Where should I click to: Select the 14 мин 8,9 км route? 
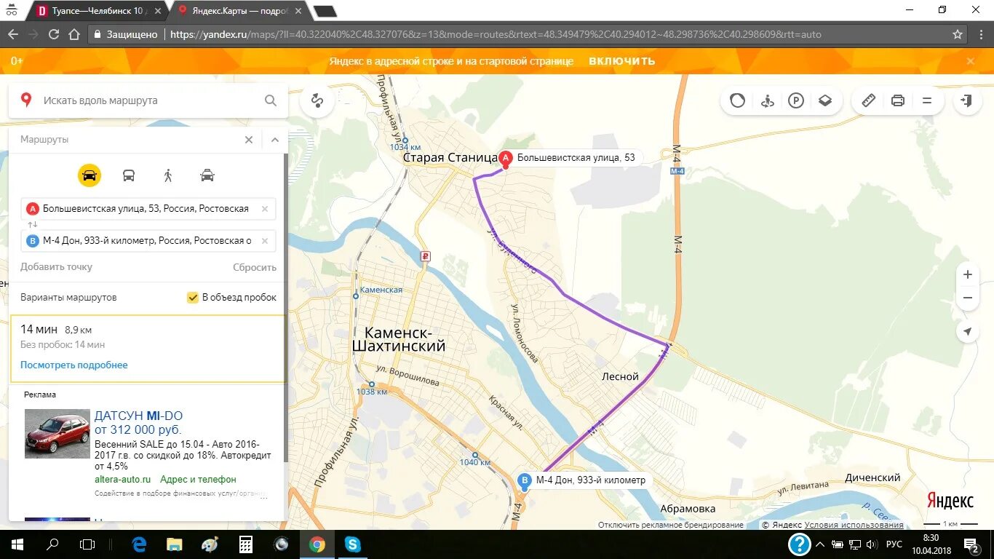(x=148, y=349)
